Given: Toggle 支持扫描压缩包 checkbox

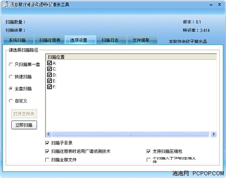Looking at the screenshot, I should [x=148, y=151].
